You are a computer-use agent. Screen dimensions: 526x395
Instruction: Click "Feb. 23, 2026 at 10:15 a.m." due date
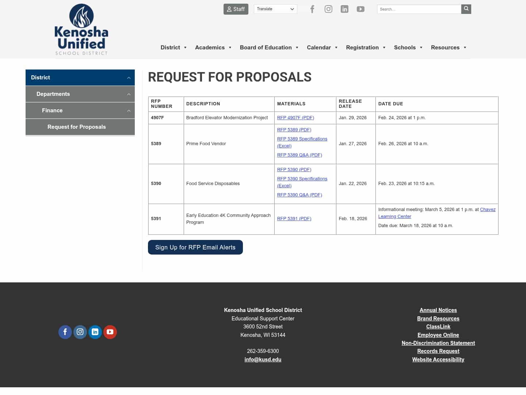click(x=407, y=184)
